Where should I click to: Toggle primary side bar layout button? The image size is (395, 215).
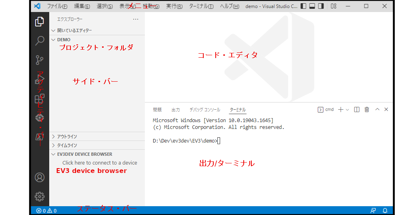[304, 6]
